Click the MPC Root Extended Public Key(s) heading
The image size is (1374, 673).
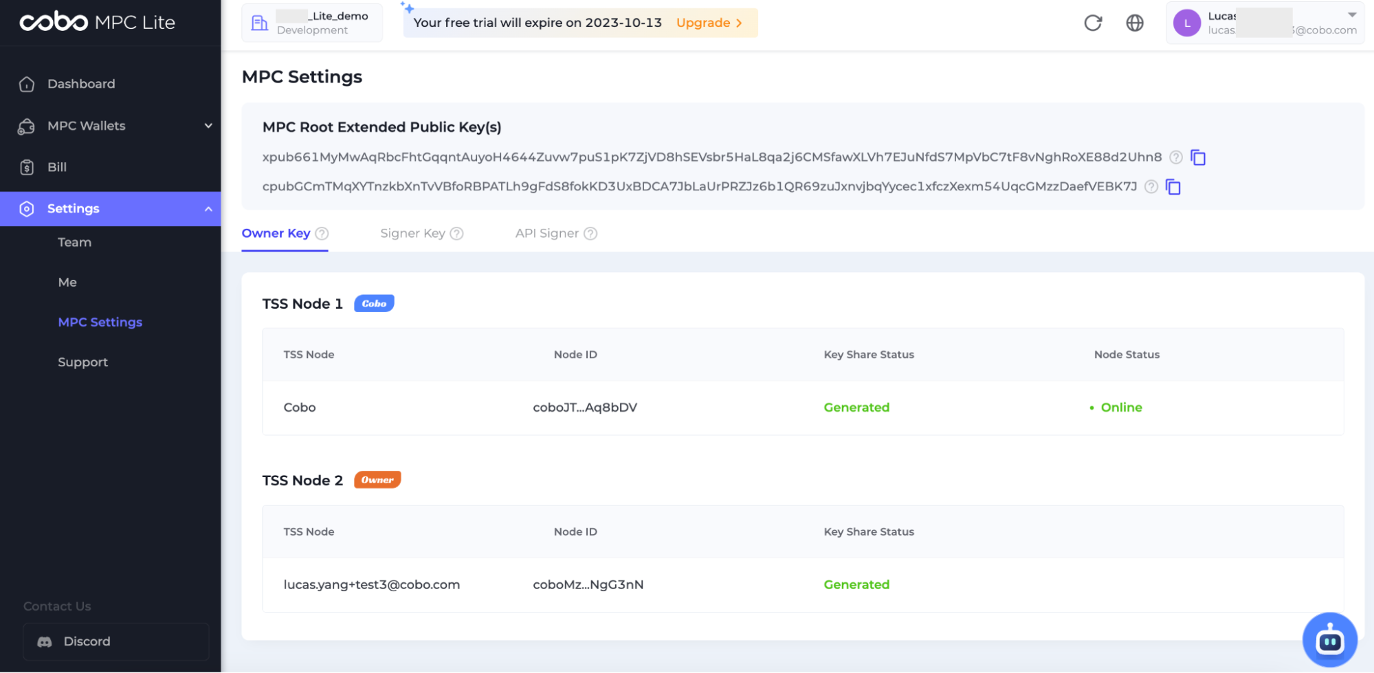click(381, 127)
